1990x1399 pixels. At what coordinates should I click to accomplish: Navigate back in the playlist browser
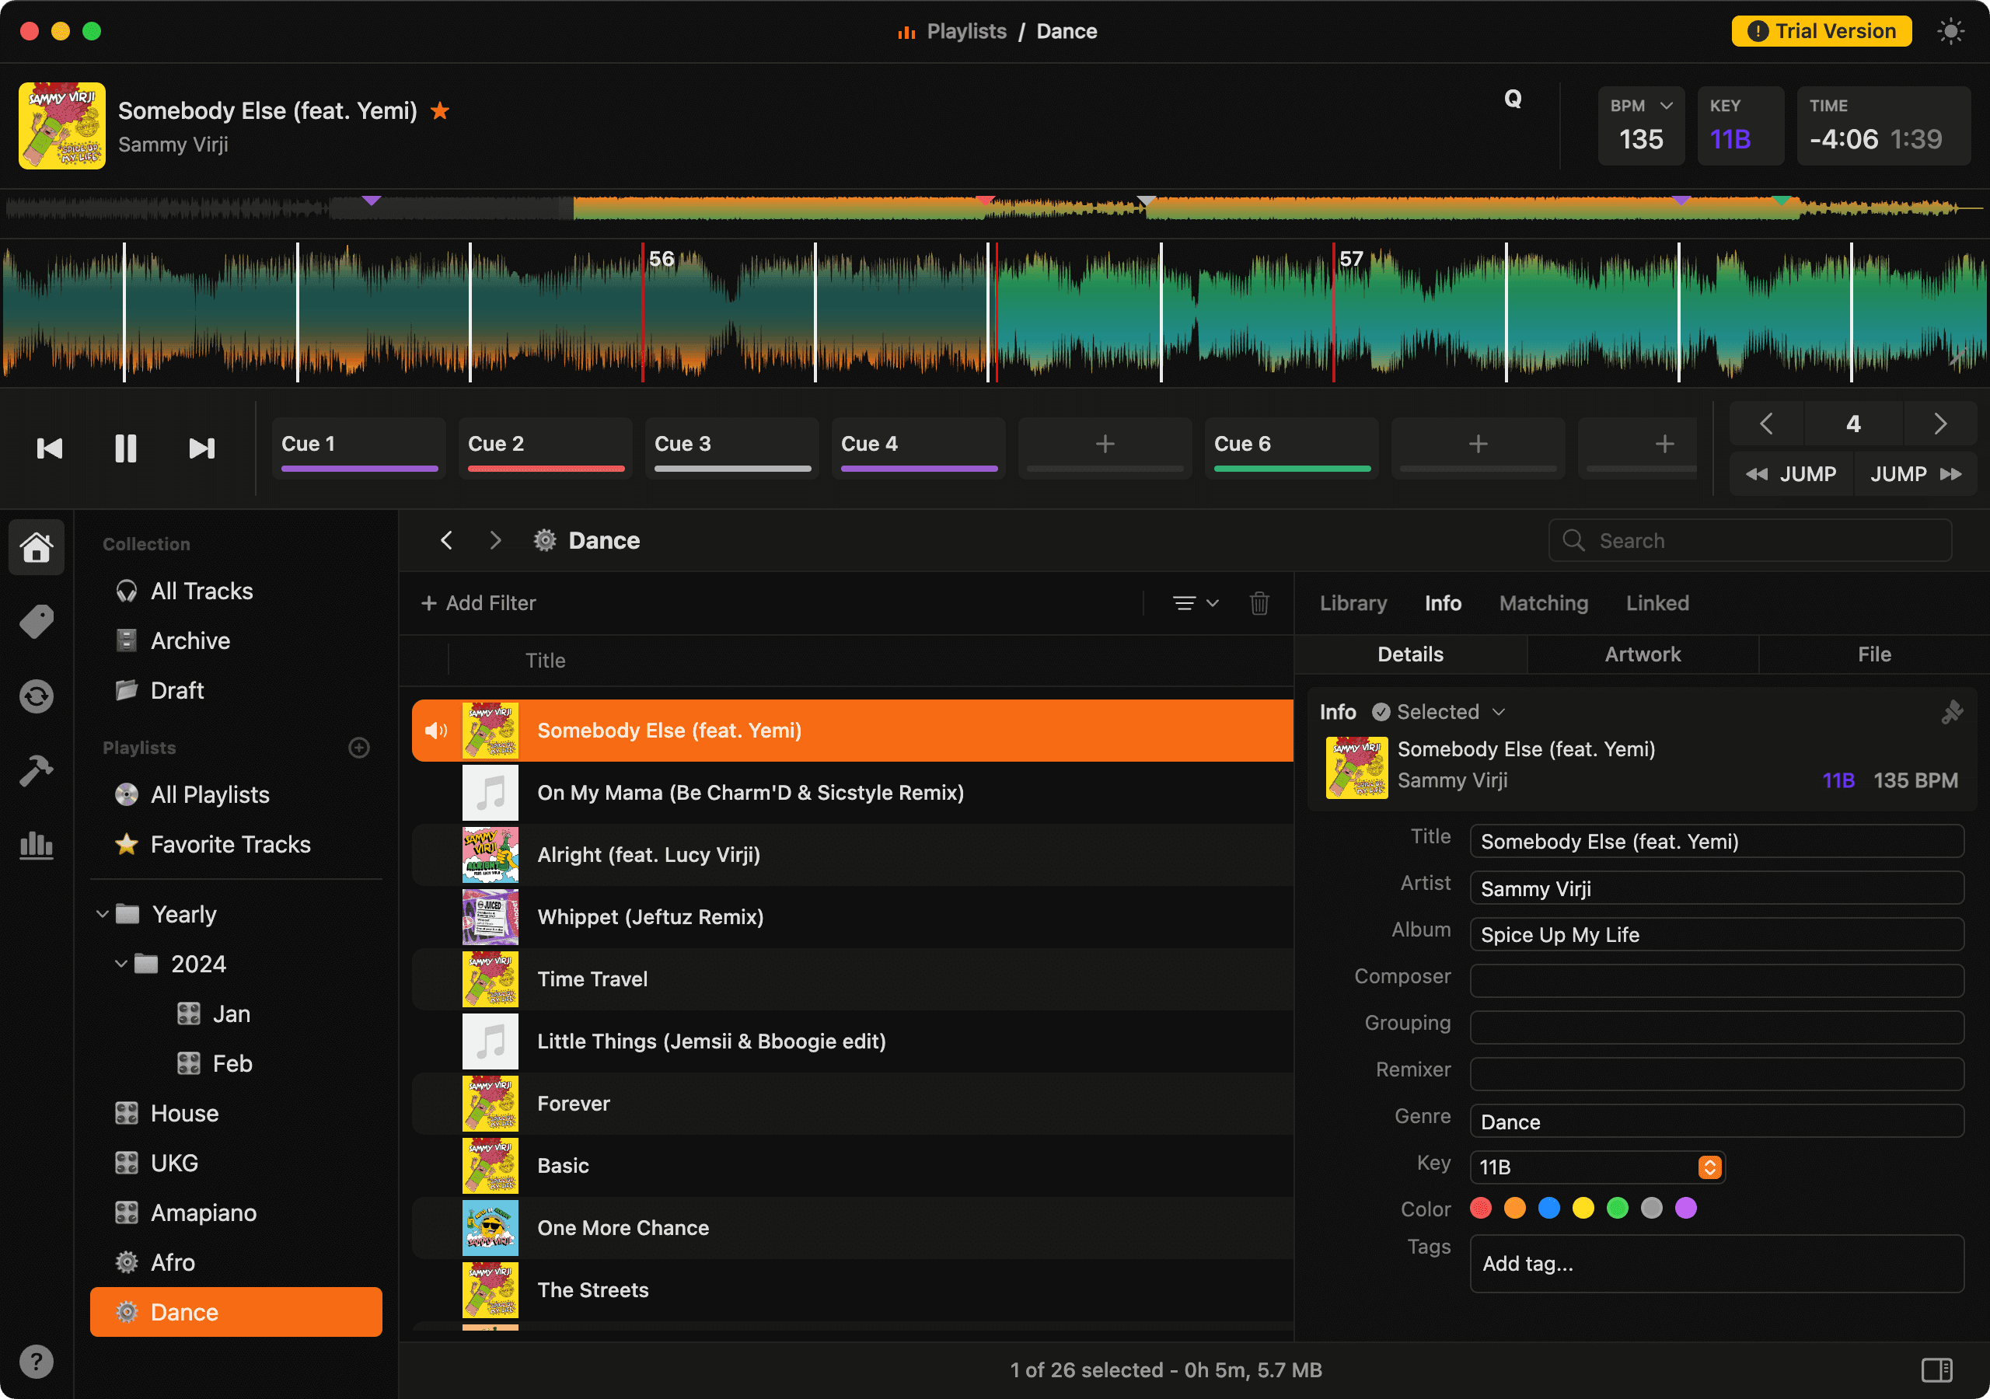pos(447,540)
